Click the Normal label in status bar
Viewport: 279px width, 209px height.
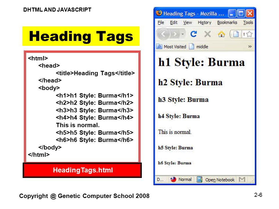click(185, 179)
